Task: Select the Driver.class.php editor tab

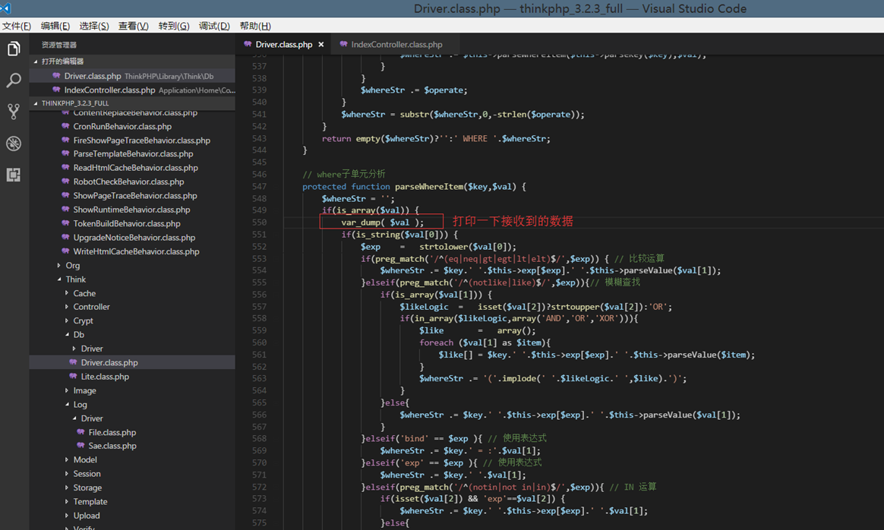Action: (x=283, y=45)
